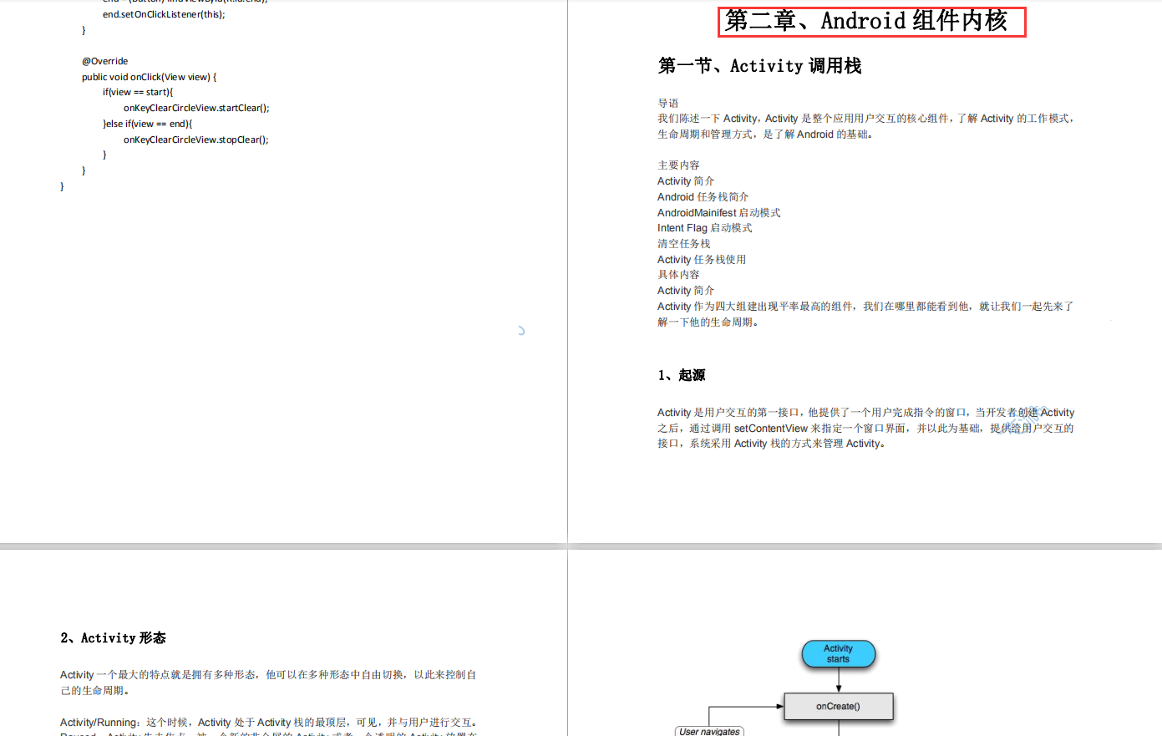This screenshot has height=736, width=1162.
Task: Select the "Android 任务栈简介" line
Action: pyautogui.click(x=703, y=197)
